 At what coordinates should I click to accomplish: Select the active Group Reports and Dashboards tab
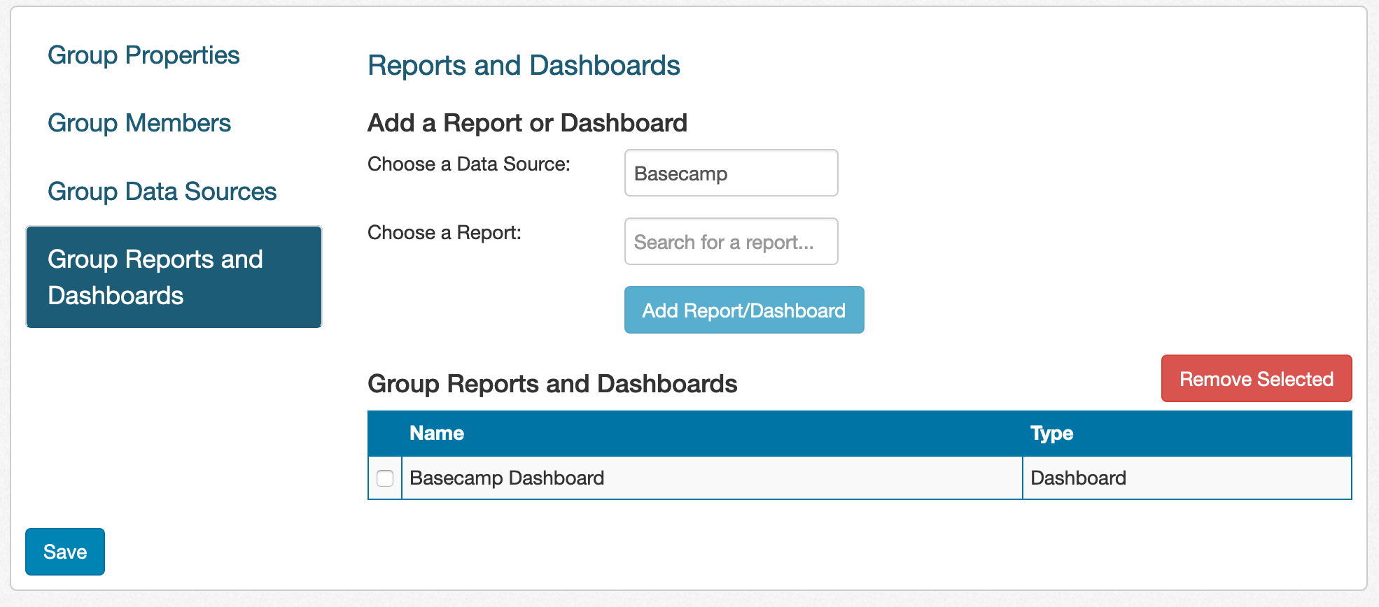pyautogui.click(x=174, y=277)
